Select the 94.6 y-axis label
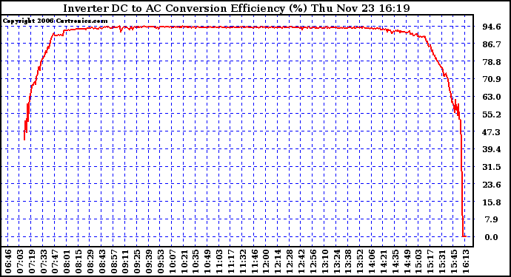511x277 pixels. tap(492, 27)
